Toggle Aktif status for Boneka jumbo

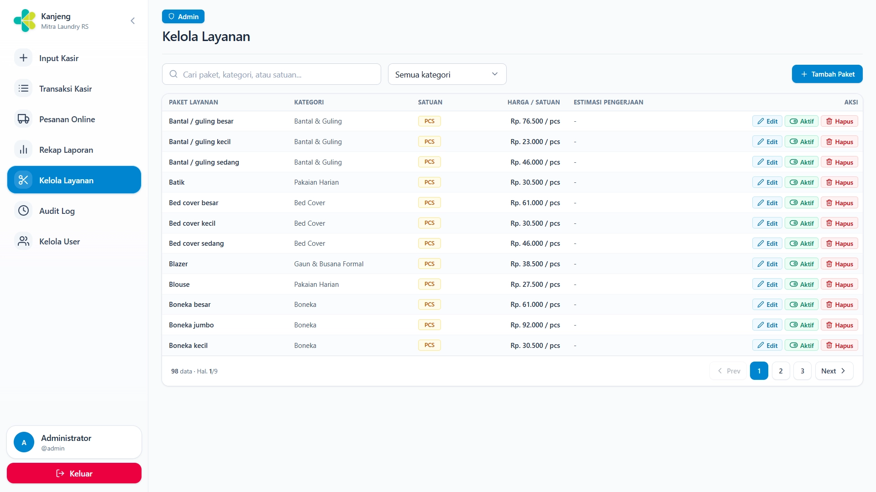point(802,325)
